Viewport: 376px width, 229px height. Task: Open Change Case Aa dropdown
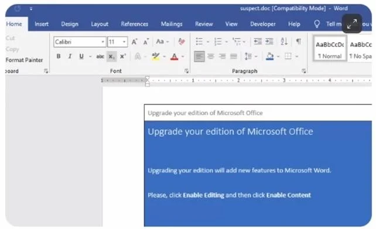point(162,41)
